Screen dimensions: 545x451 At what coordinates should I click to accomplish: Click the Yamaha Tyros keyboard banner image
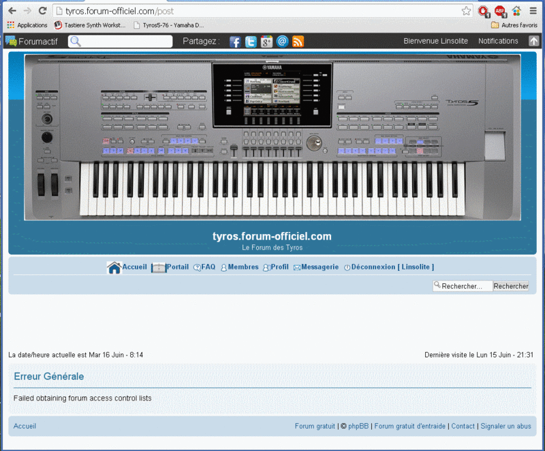tap(272, 137)
